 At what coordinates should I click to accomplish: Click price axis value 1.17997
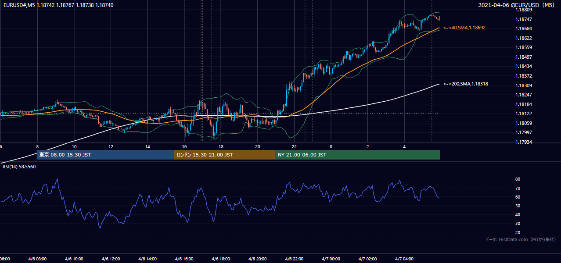pyautogui.click(x=523, y=132)
